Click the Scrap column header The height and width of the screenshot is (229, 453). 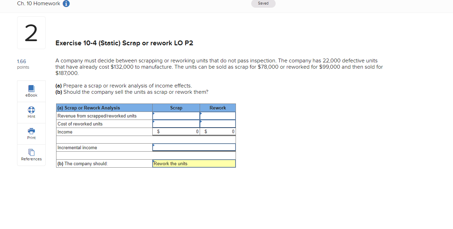pos(176,108)
